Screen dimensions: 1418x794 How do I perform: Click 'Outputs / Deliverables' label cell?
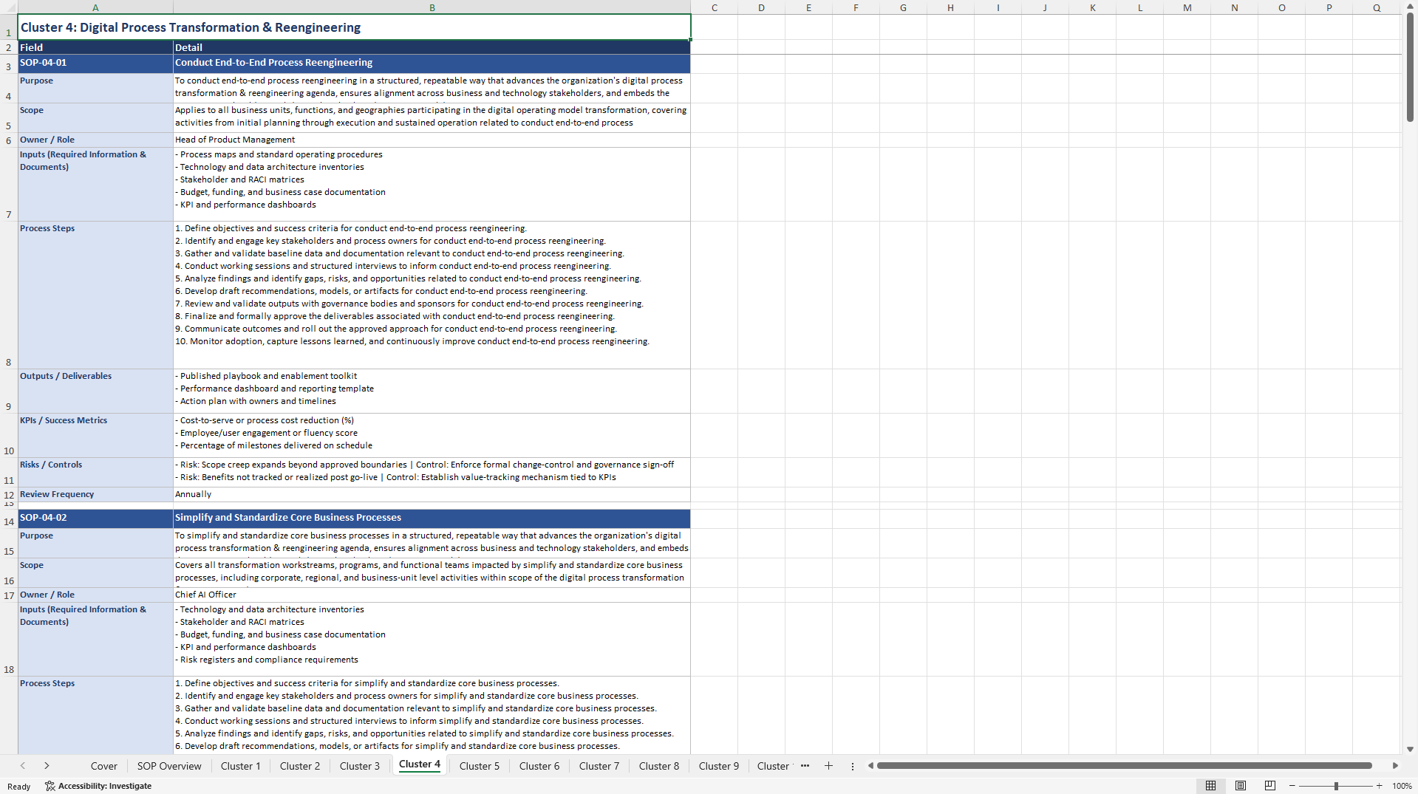pyautogui.click(x=95, y=391)
